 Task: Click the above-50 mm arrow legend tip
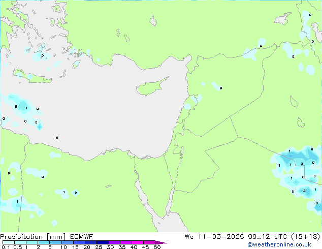click(x=161, y=242)
